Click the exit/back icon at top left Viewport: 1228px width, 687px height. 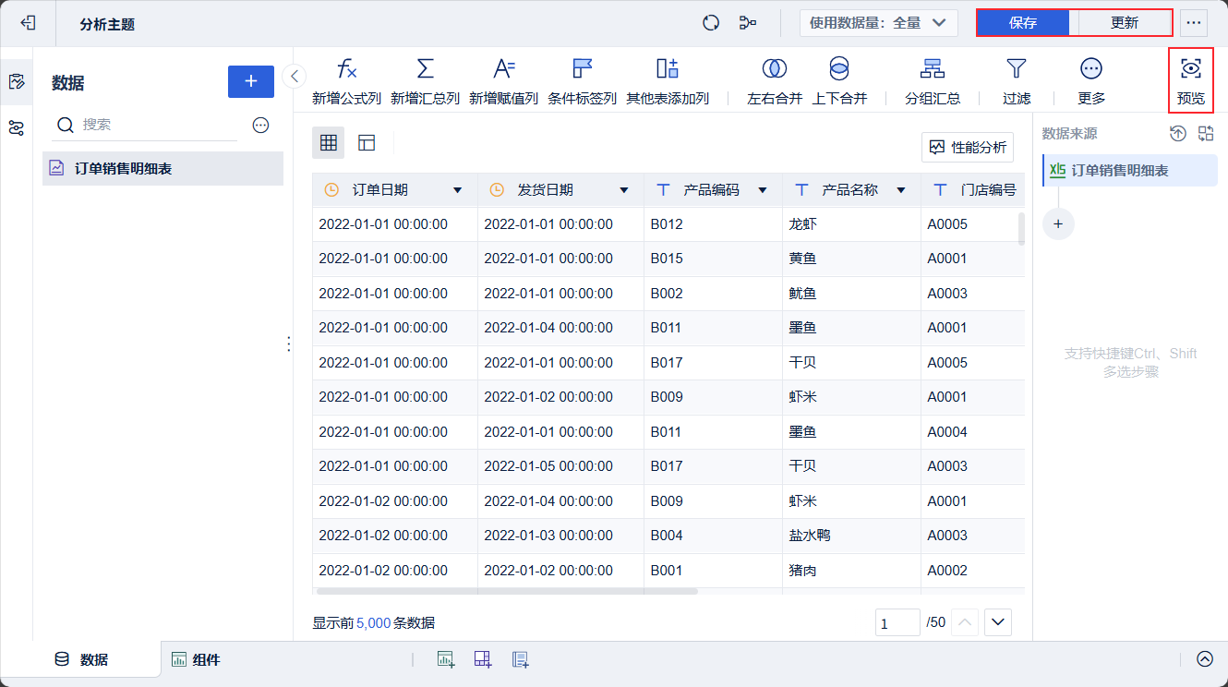pyautogui.click(x=28, y=23)
